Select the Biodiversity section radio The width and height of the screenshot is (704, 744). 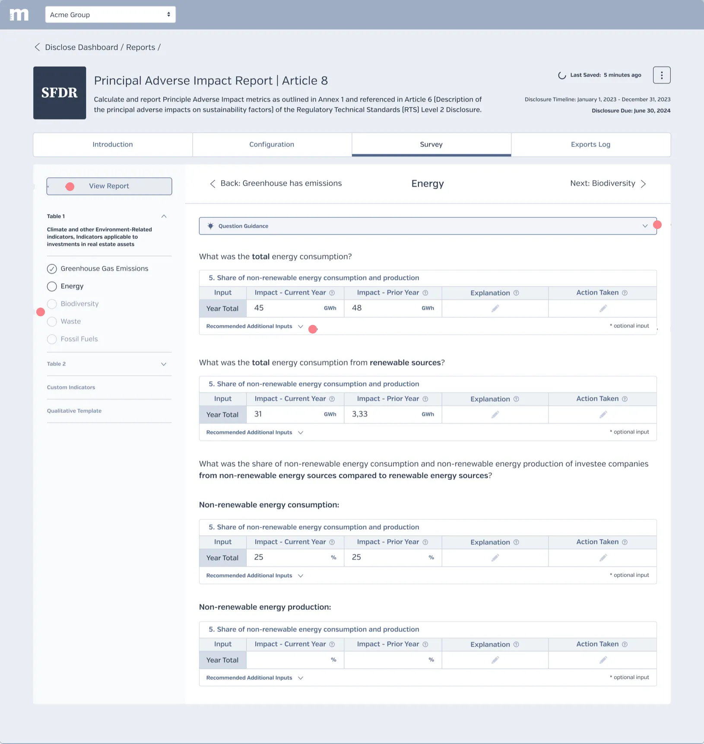pyautogui.click(x=52, y=304)
